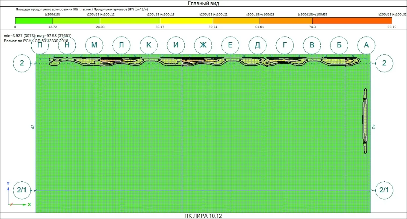Click the axis marker М
This screenshot has width=407, height=219.
point(94,45)
